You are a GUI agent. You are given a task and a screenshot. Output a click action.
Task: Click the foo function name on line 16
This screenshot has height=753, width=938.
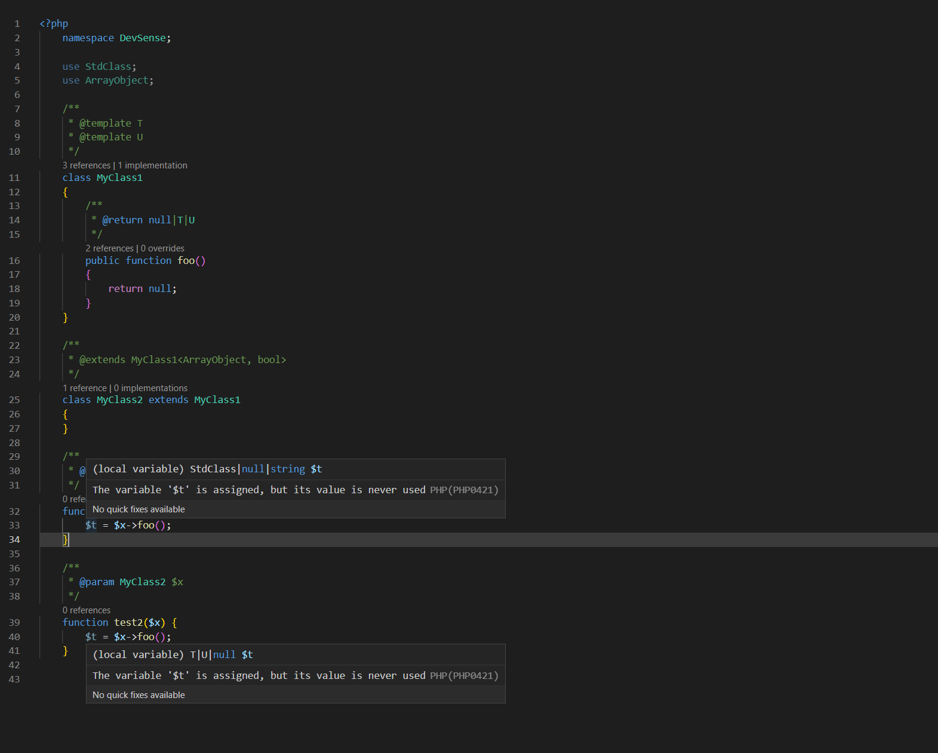click(x=186, y=261)
